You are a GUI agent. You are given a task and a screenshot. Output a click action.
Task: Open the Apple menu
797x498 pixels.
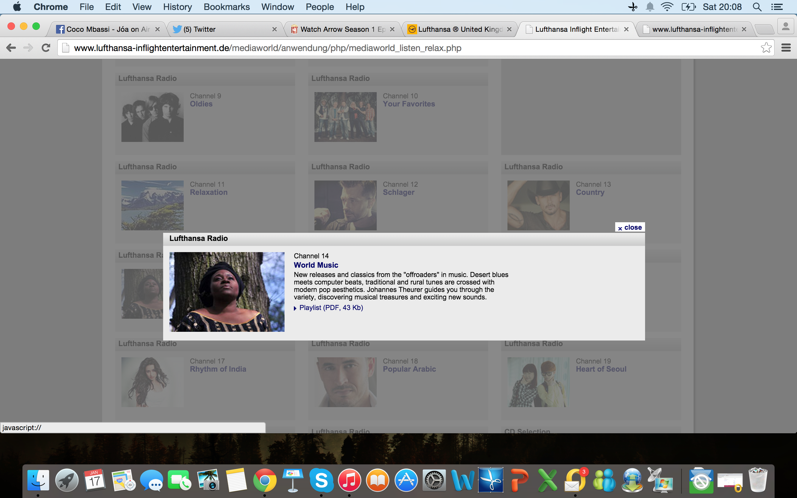[x=17, y=7]
